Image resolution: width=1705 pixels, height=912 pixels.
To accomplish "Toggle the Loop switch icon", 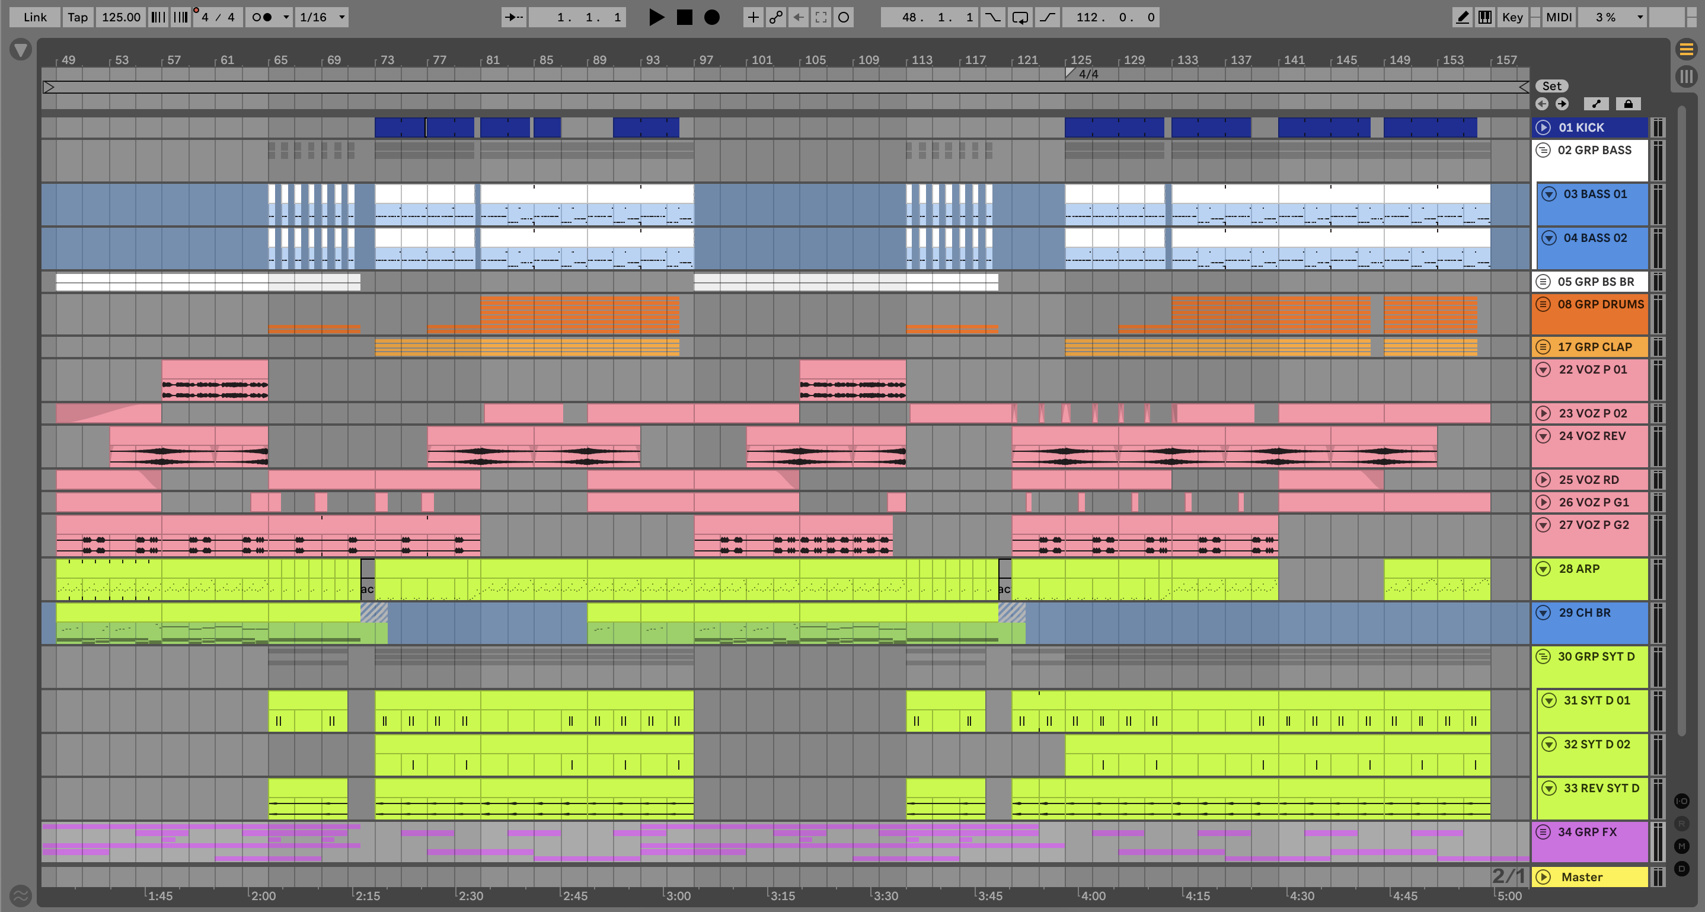I will 1020,17.
